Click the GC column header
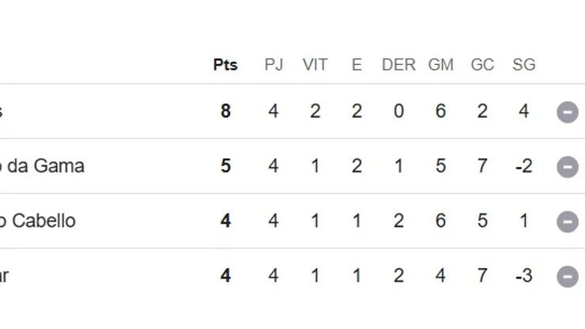 coord(482,65)
